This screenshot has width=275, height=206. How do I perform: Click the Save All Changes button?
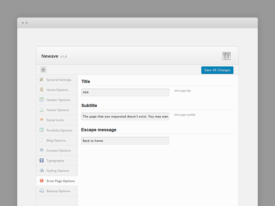coord(217,70)
